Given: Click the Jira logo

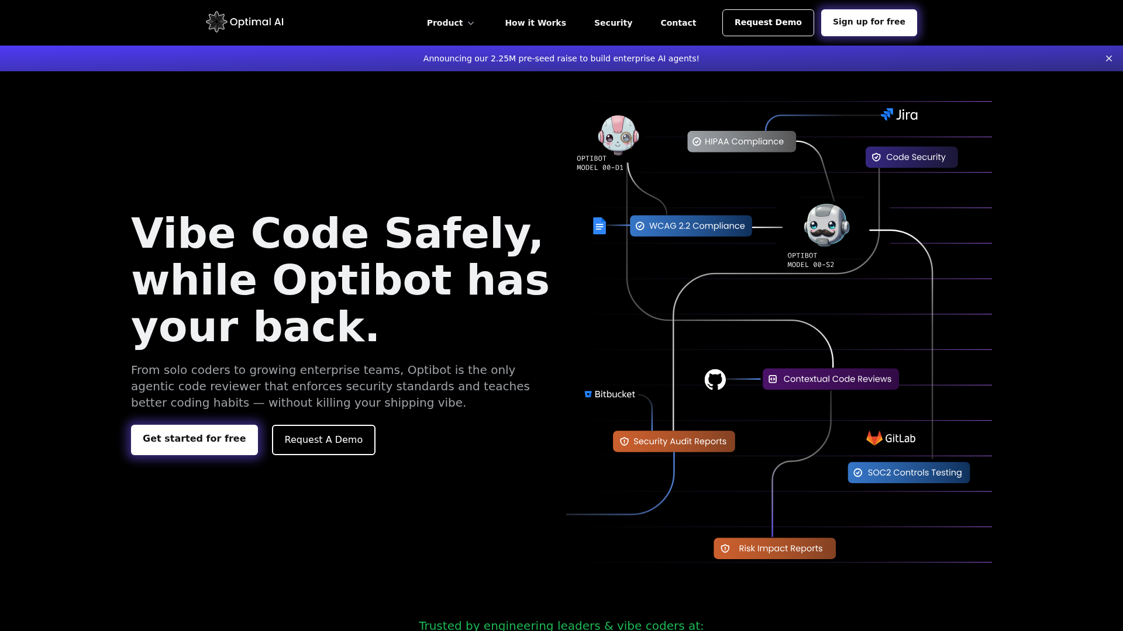Looking at the screenshot, I should point(900,115).
